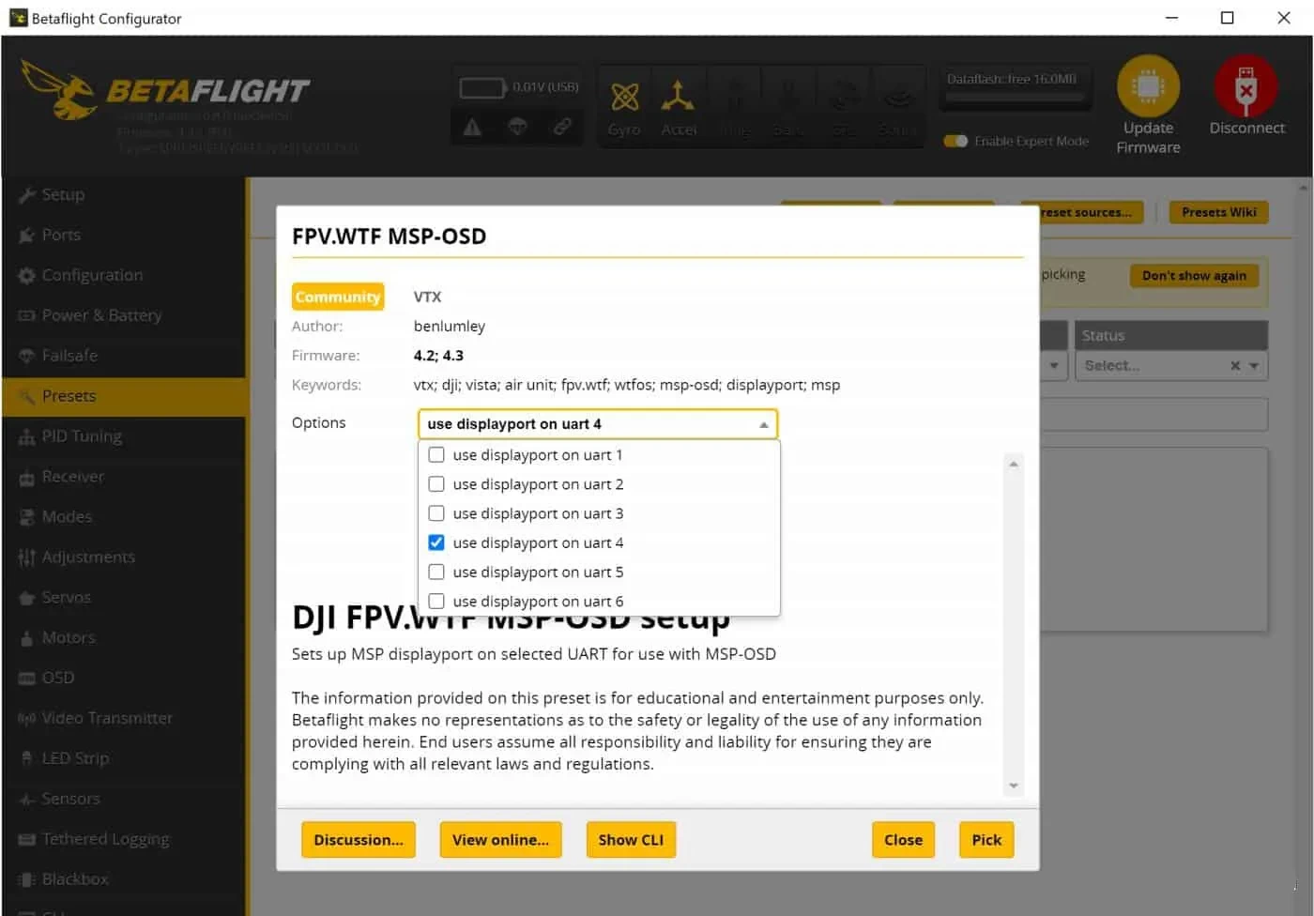Click the Disconnect USB icon

tap(1245, 86)
